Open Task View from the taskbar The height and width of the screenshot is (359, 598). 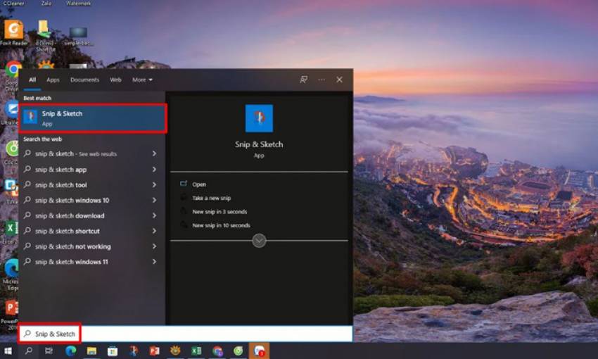coord(49,351)
